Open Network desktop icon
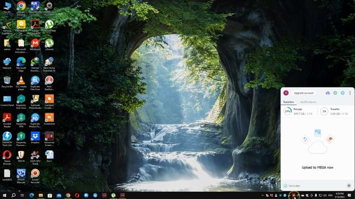The width and height of the screenshot is (355, 199). pos(7,63)
